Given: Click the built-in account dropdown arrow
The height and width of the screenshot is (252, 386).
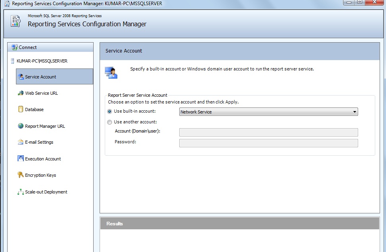Looking at the screenshot, I should (355, 112).
